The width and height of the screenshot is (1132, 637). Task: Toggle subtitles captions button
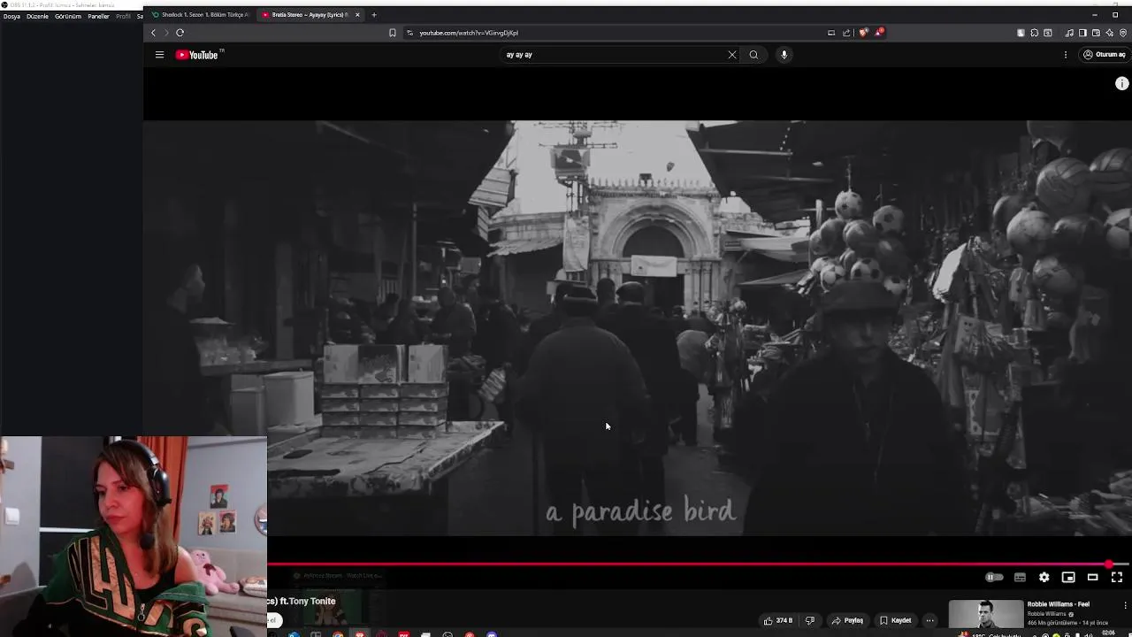tap(1020, 577)
